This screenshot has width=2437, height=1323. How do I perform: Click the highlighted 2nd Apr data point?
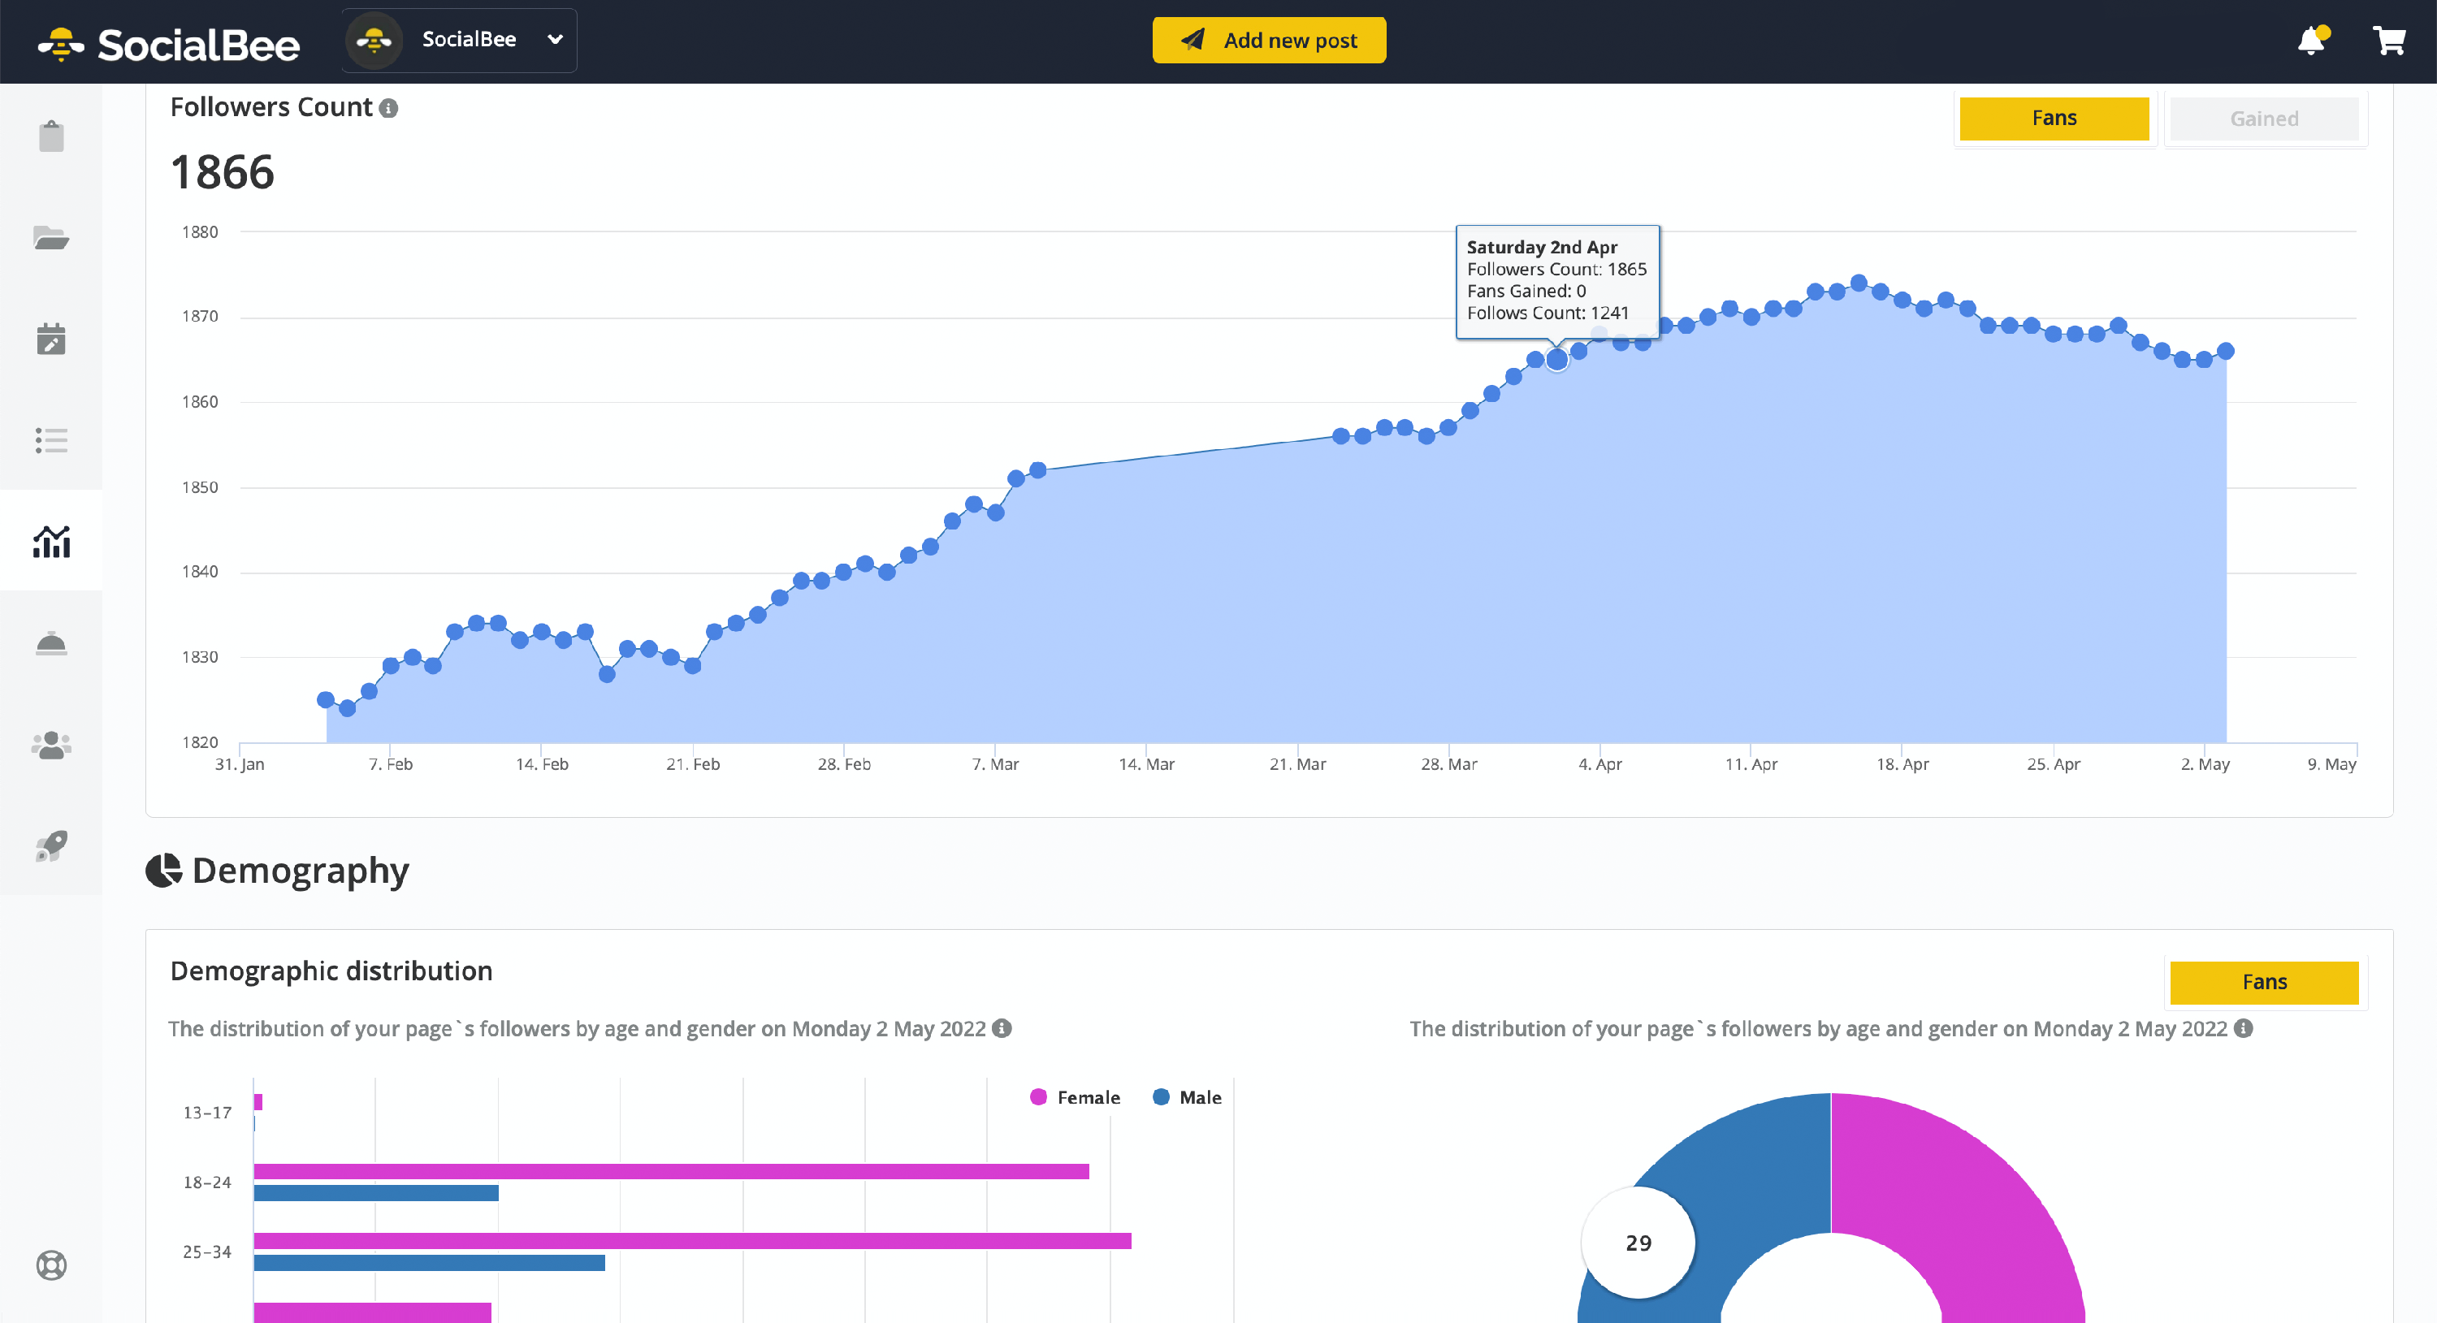(1556, 359)
